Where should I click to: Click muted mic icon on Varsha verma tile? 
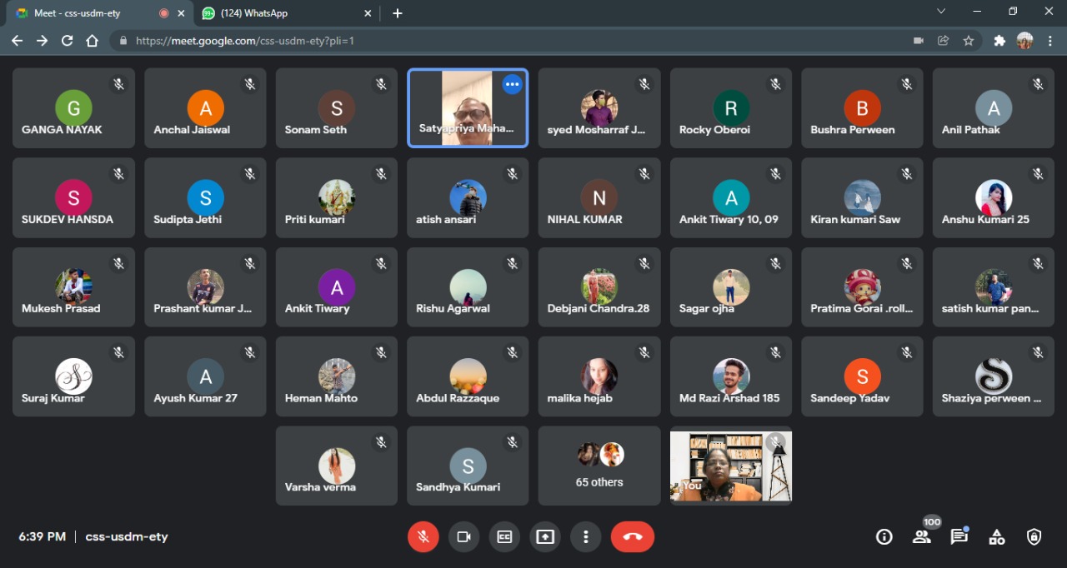click(381, 442)
